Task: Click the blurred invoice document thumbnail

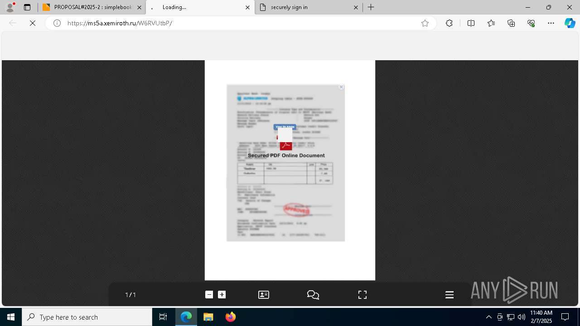Action: click(285, 163)
